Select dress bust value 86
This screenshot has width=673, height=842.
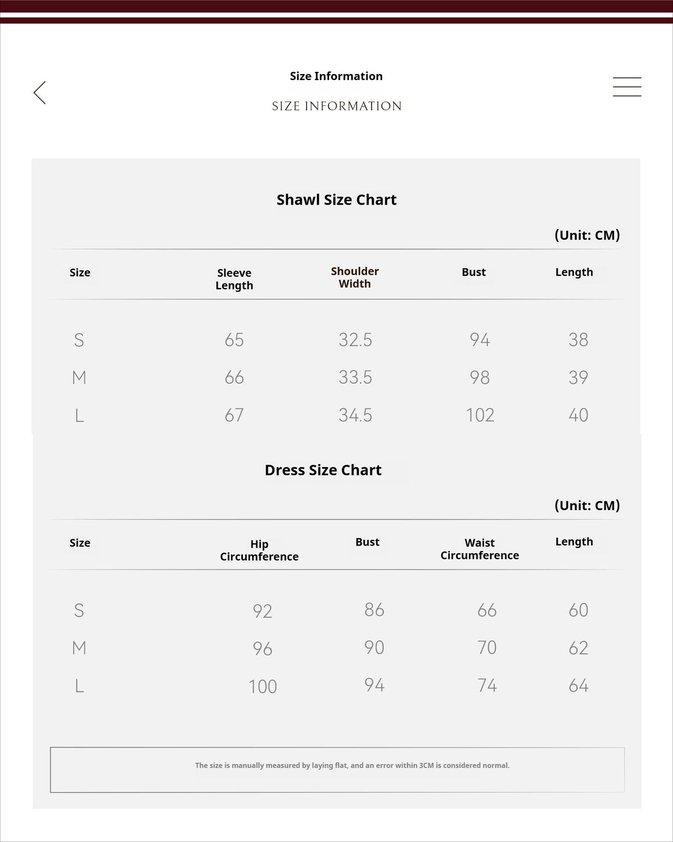tap(374, 609)
